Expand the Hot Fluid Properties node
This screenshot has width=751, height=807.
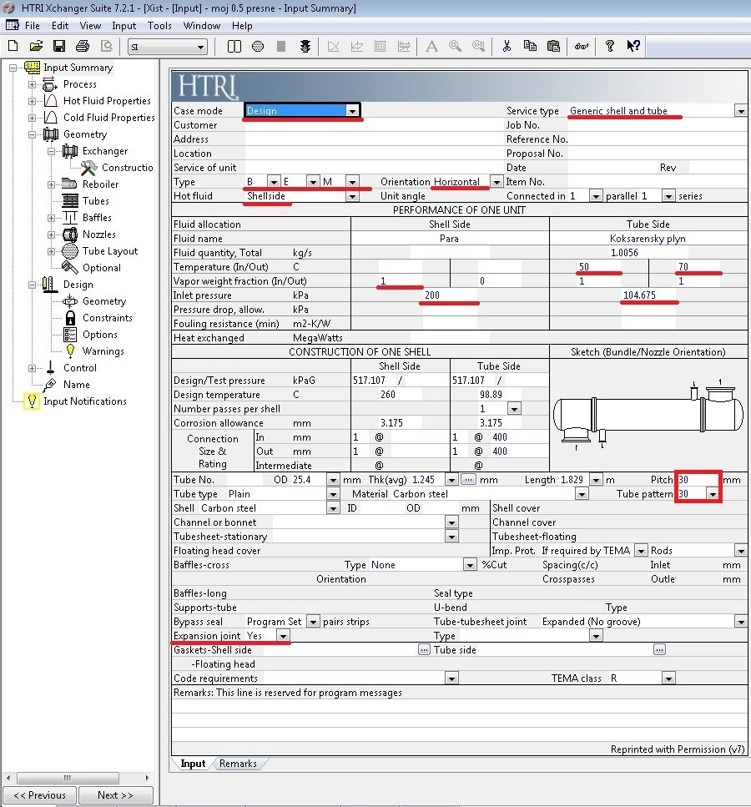32,101
